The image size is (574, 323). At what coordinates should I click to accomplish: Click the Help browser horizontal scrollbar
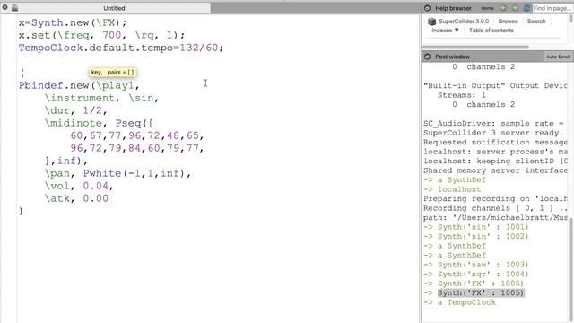click(475, 47)
